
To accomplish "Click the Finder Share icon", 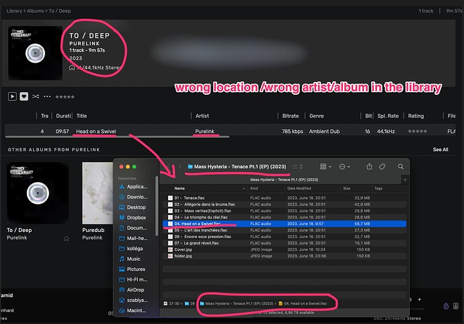I will 369,167.
